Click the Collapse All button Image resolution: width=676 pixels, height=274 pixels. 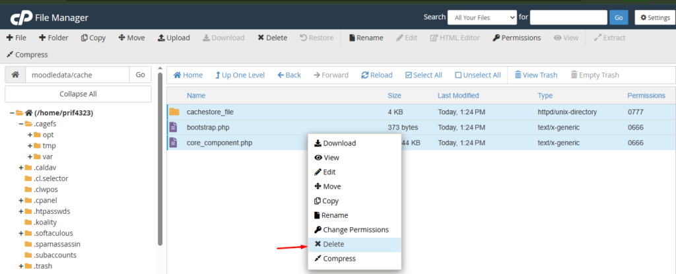pos(78,94)
